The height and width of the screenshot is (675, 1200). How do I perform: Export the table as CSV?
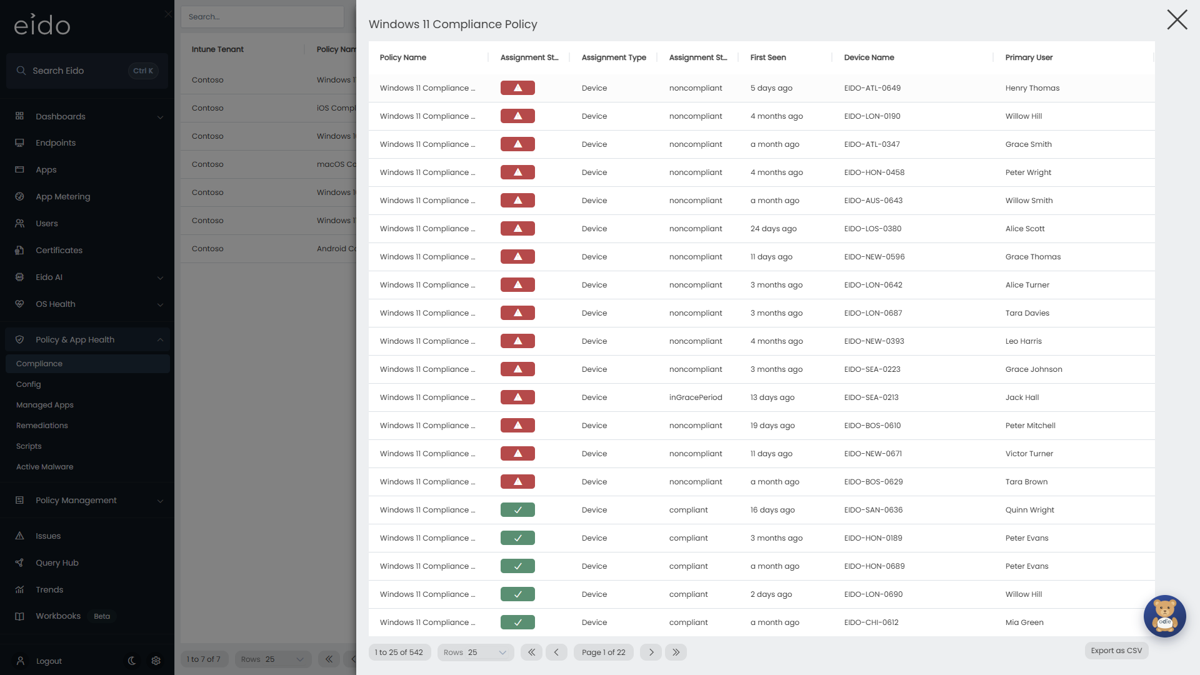pyautogui.click(x=1116, y=651)
